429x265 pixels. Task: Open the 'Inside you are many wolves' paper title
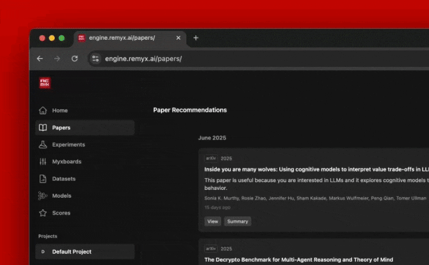pos(317,169)
